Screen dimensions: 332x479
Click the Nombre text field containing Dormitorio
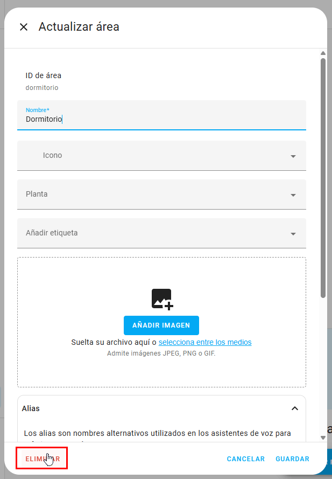tap(161, 119)
